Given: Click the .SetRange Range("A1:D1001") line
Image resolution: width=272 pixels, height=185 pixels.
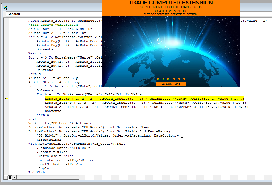Looking at the screenshot, I should [x=64, y=148].
